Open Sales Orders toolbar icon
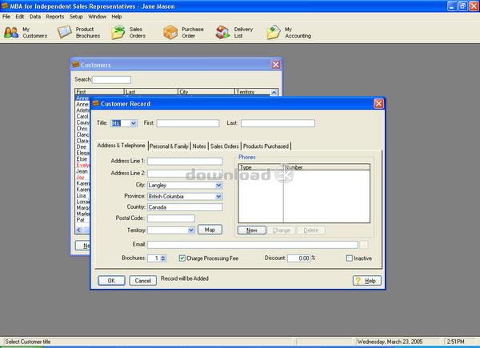The image size is (480, 348). tap(129, 33)
